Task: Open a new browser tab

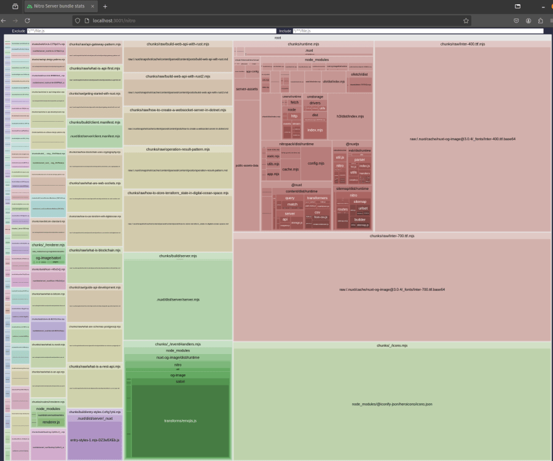Action: coord(105,6)
